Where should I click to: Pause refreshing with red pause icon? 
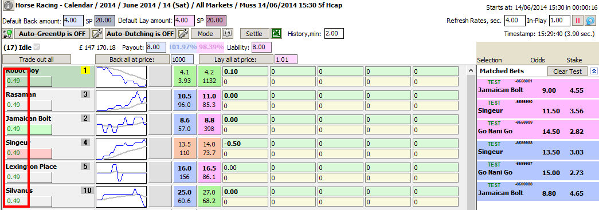[x=578, y=21]
